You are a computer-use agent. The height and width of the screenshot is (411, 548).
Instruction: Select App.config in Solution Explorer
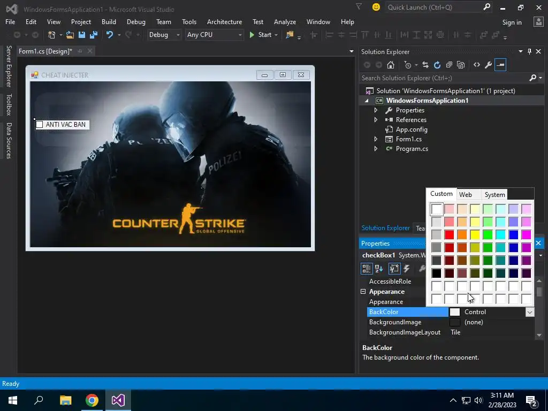[x=412, y=130]
